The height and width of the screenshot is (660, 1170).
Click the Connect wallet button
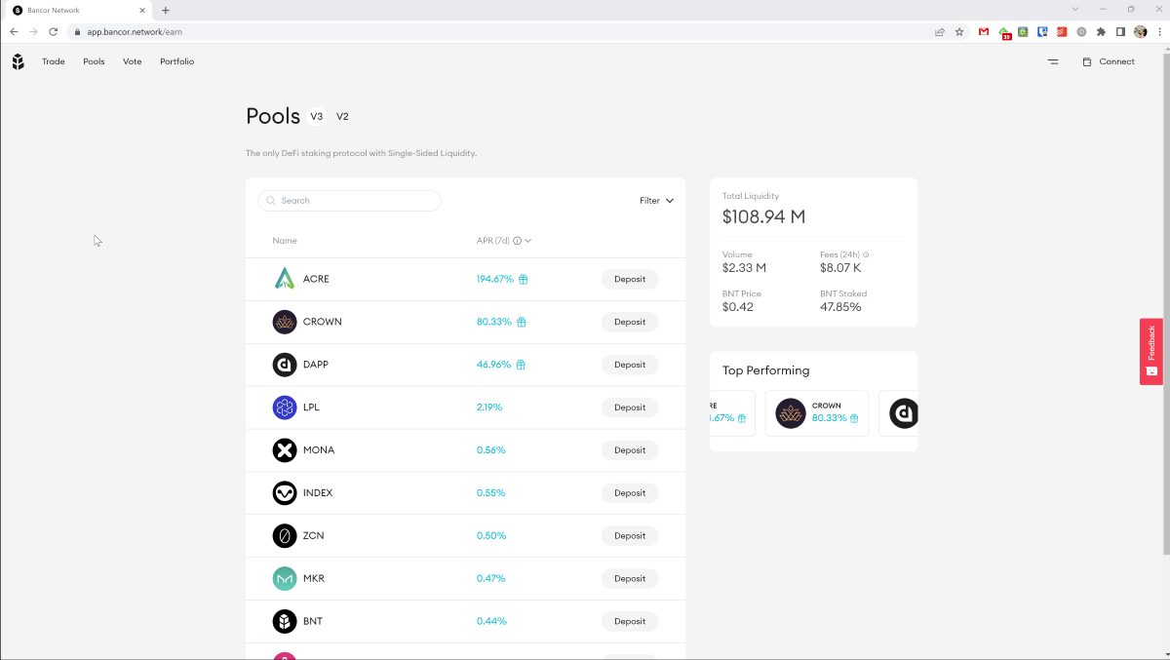[x=1109, y=61]
